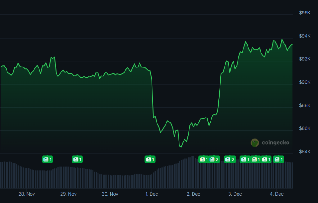This screenshot has height=203, width=318.
Task: Open the first news marker after 3. Dec
Action: 245,159
